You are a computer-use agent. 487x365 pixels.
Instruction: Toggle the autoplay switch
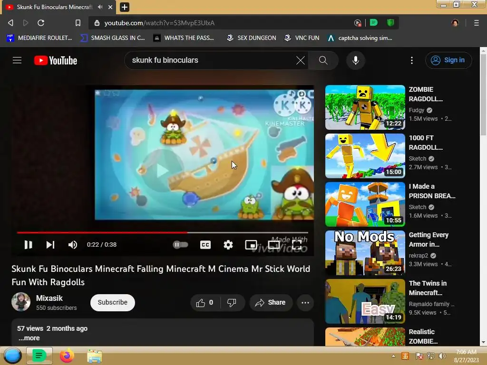180,245
